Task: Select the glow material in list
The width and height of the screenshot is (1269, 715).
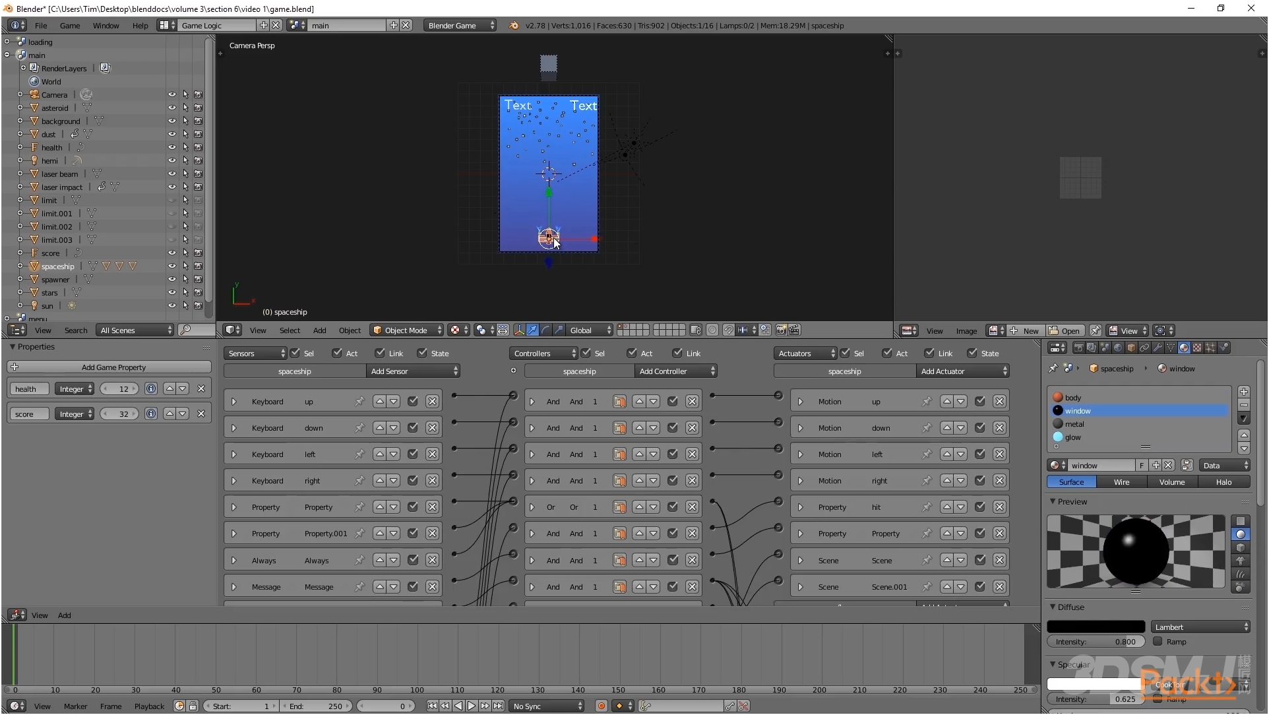Action: point(1139,437)
